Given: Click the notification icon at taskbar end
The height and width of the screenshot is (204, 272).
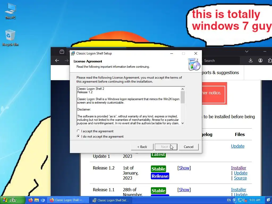Looking at the screenshot, I should (269, 200).
